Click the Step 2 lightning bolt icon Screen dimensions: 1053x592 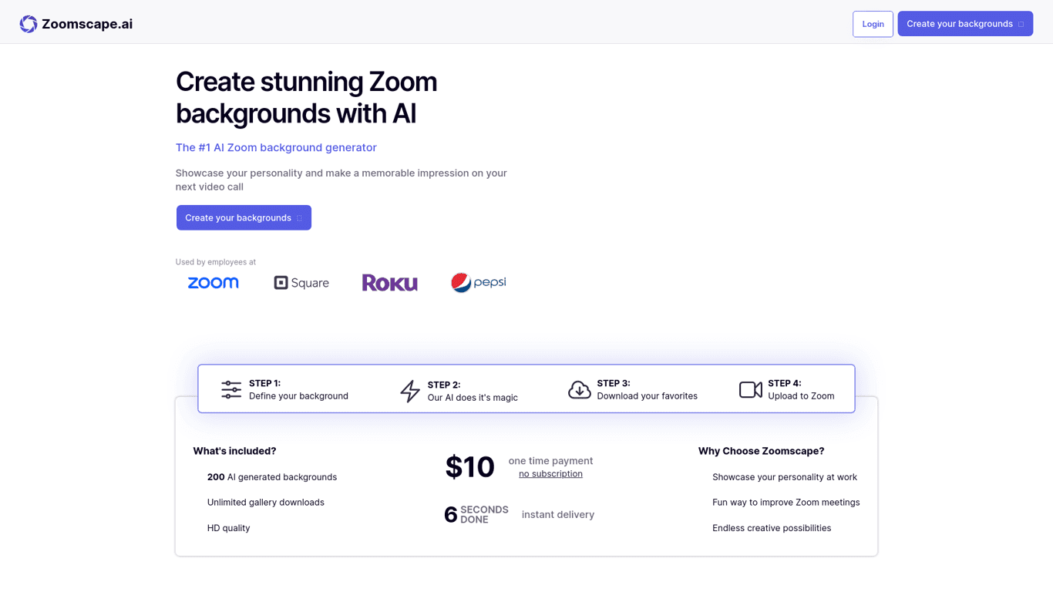click(410, 389)
